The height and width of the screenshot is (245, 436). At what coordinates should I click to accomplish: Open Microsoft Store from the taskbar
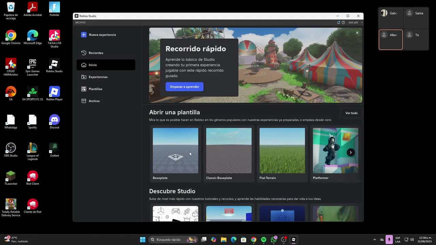(x=244, y=240)
